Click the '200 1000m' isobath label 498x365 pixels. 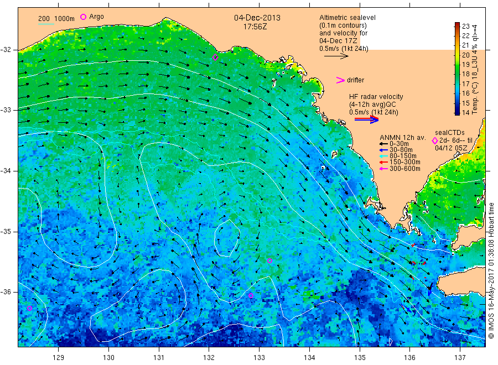pyautogui.click(x=56, y=19)
